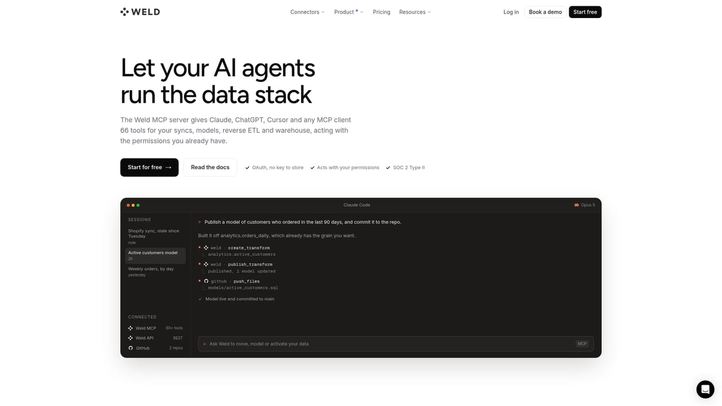Click the weld icon beside publish_transform
Screen dimensions: 722x406
coord(206,264)
